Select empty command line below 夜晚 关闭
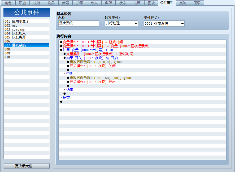This screenshot has width=235, height=172. (142, 70)
